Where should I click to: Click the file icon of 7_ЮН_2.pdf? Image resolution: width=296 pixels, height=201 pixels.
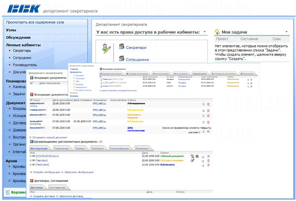tap(101, 83)
